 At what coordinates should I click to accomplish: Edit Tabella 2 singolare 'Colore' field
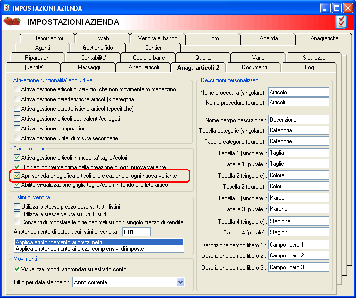coord(298,175)
